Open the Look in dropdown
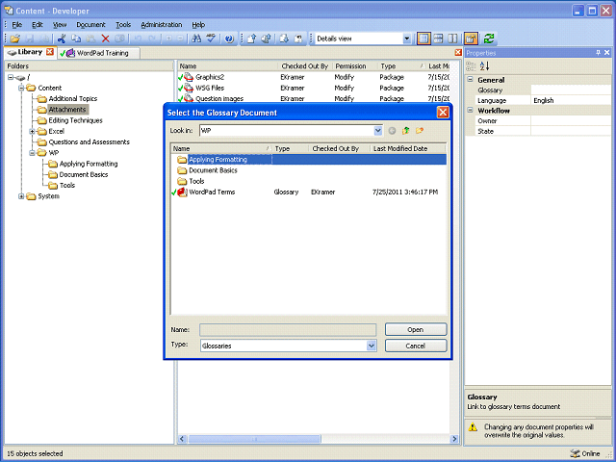This screenshot has height=462, width=616. point(377,131)
